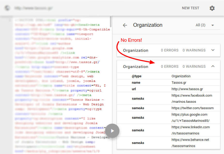Click the facebook.com/marinos.tassos sameAs value
224x154 pixels.
[192, 99]
